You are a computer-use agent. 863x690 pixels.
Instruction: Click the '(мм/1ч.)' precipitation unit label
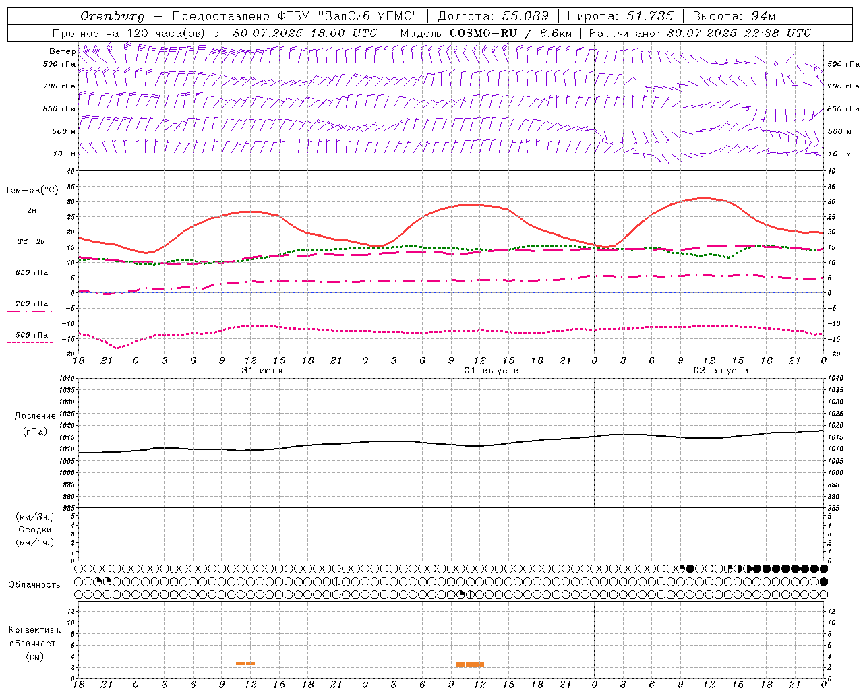(35, 542)
